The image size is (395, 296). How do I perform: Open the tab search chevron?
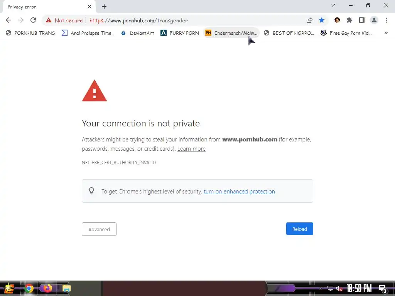[333, 5]
